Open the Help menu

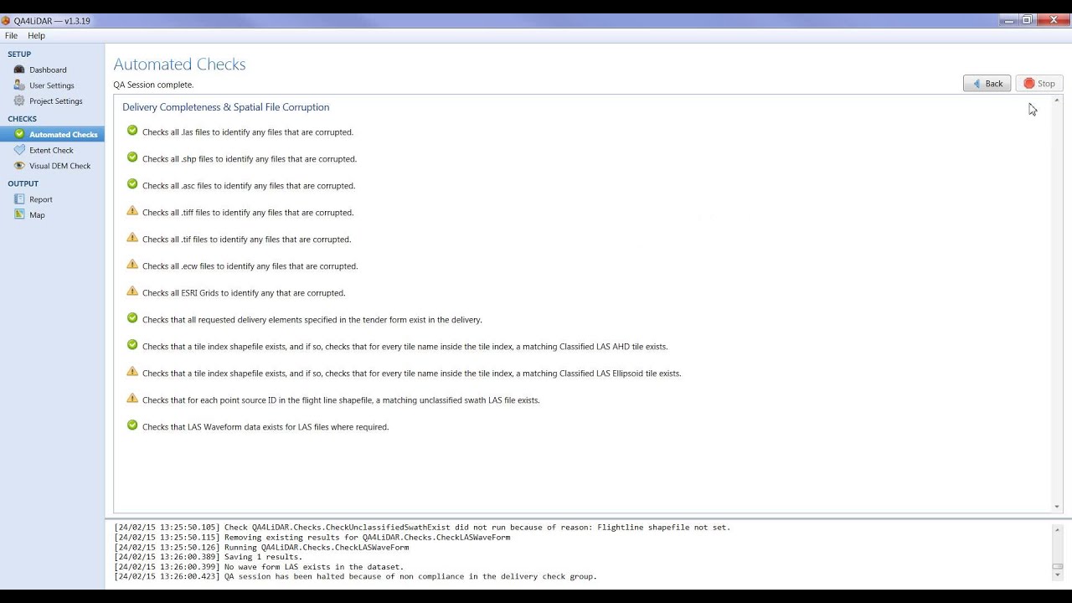[x=36, y=36]
